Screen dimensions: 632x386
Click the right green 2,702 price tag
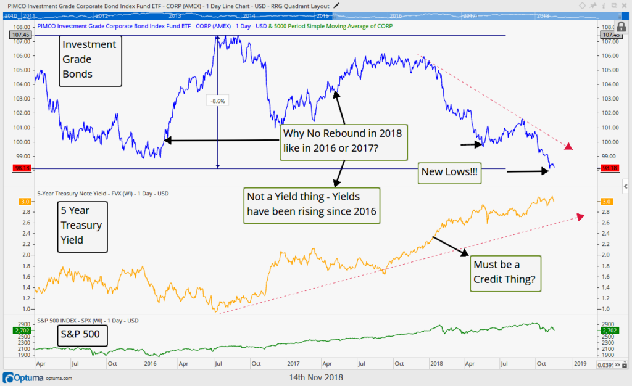pyautogui.click(x=610, y=331)
